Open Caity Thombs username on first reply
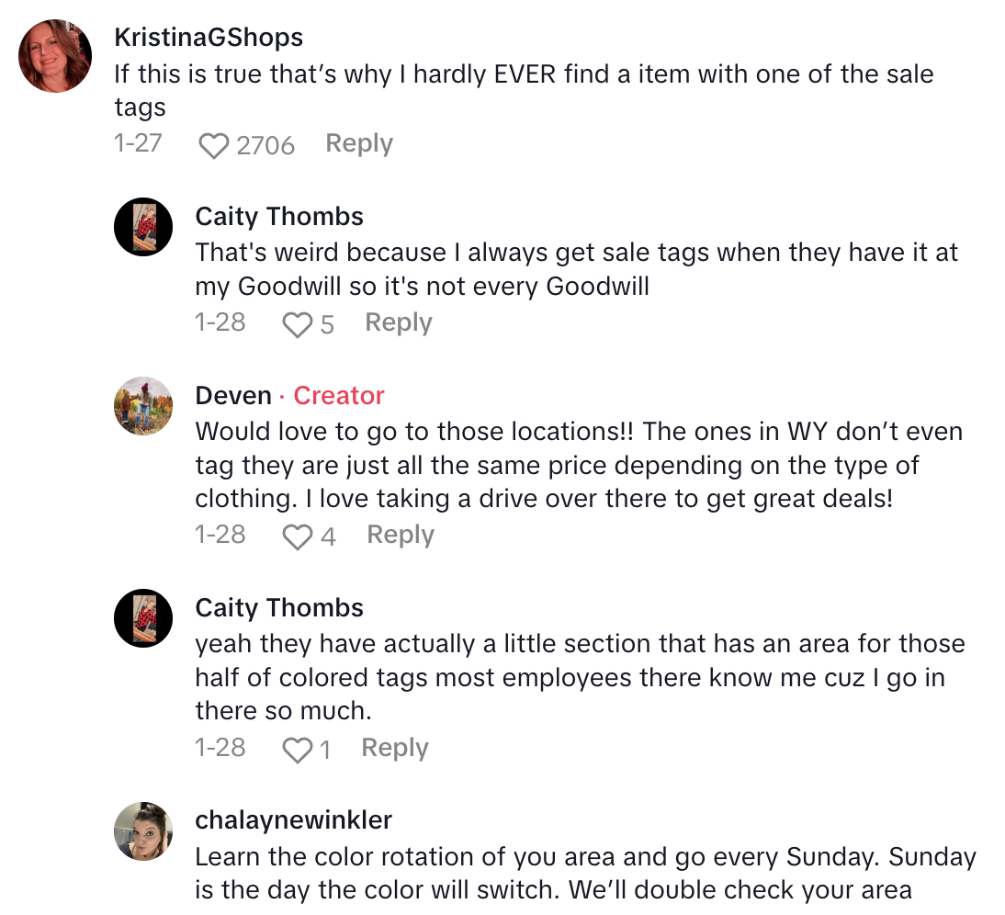1005x915 pixels. click(x=279, y=217)
